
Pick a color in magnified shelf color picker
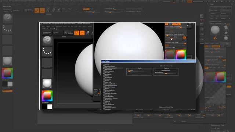(47, 96)
